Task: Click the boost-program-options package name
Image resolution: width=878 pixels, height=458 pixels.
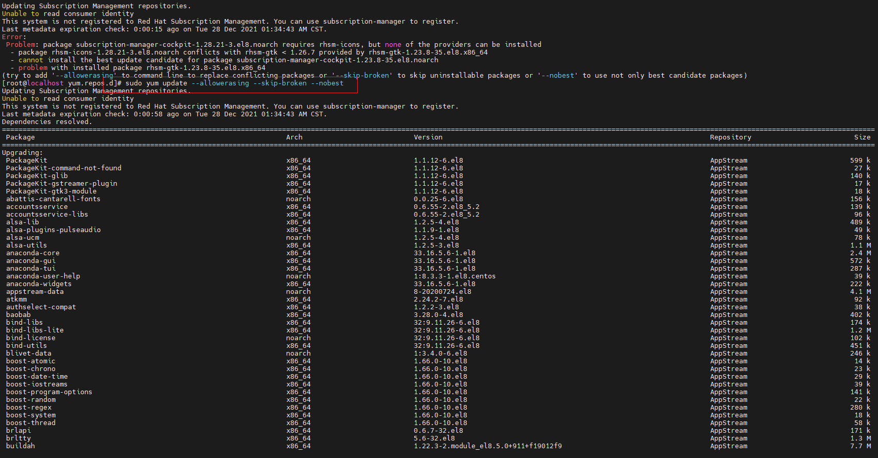Action: 49,392
